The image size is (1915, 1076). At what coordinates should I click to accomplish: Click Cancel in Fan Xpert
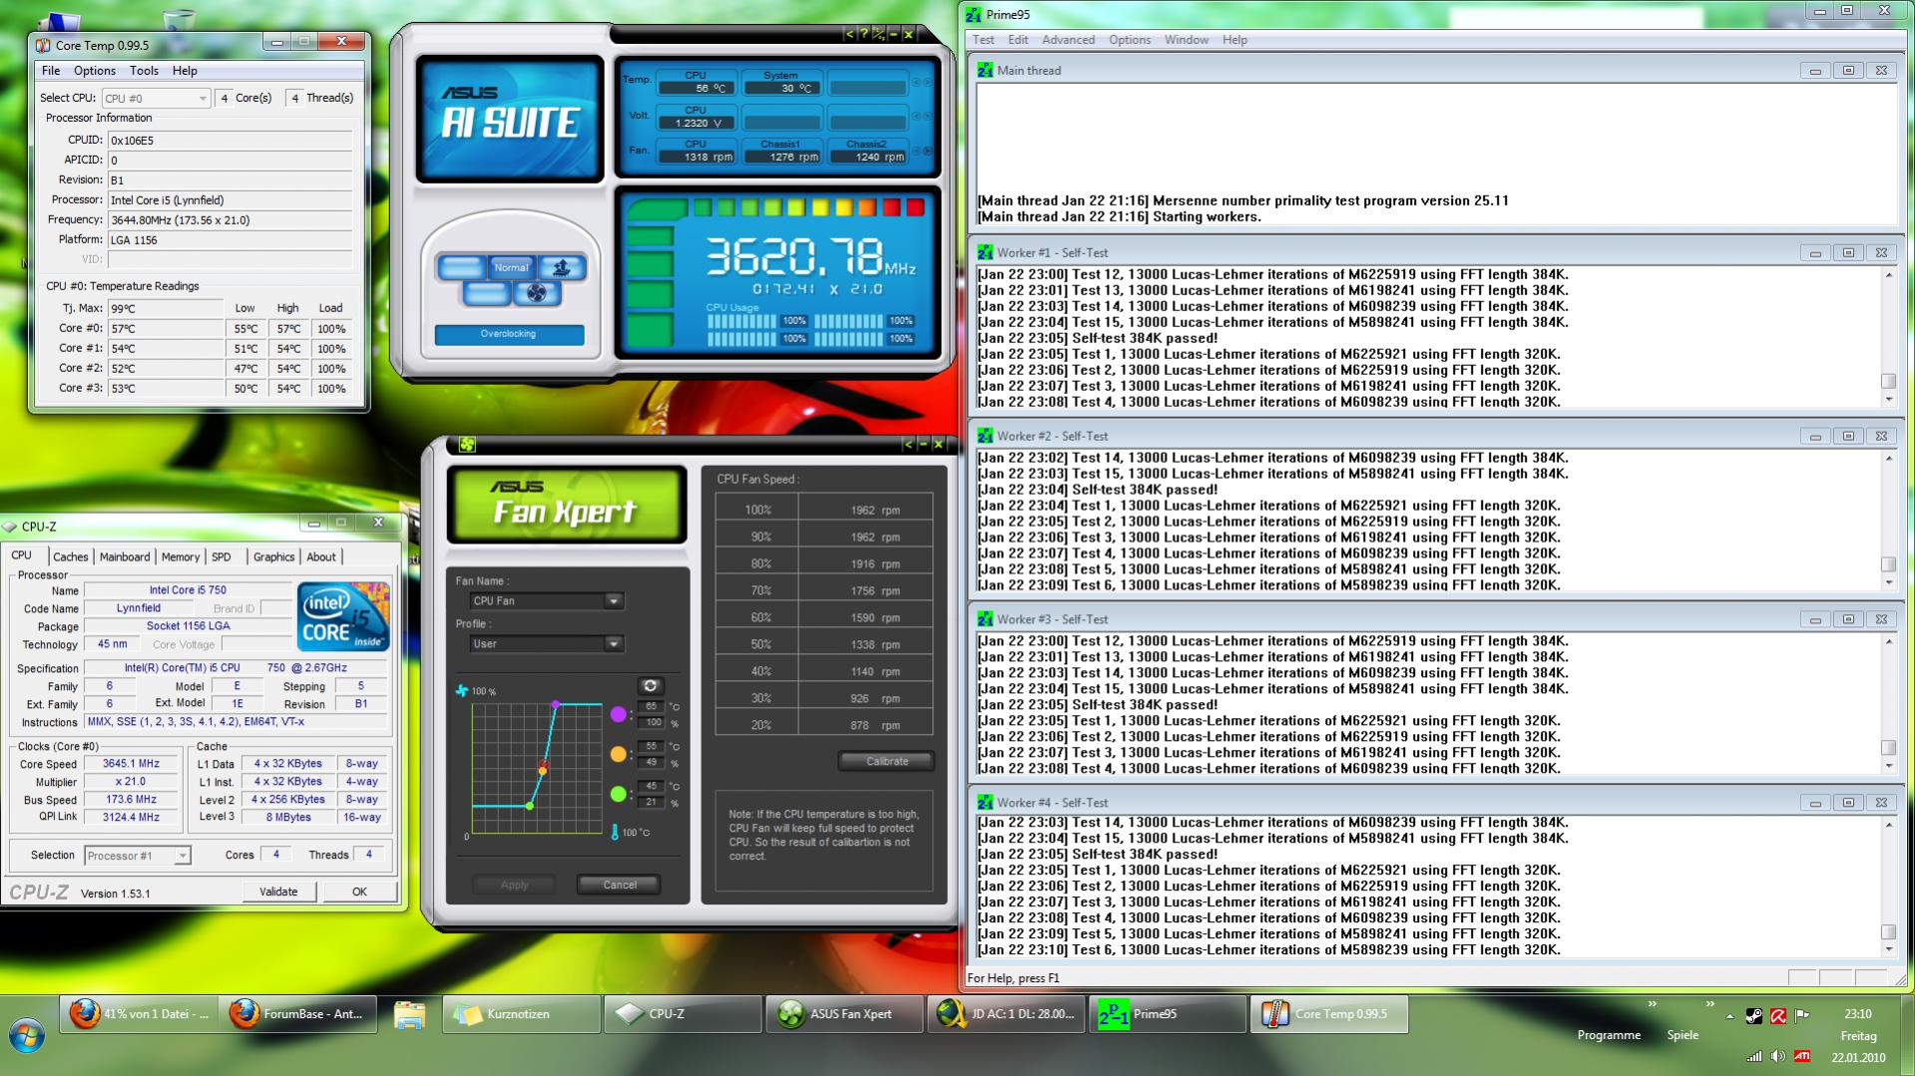(x=620, y=885)
